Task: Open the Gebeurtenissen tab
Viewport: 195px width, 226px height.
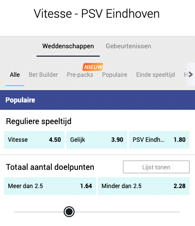Action: pos(128,46)
